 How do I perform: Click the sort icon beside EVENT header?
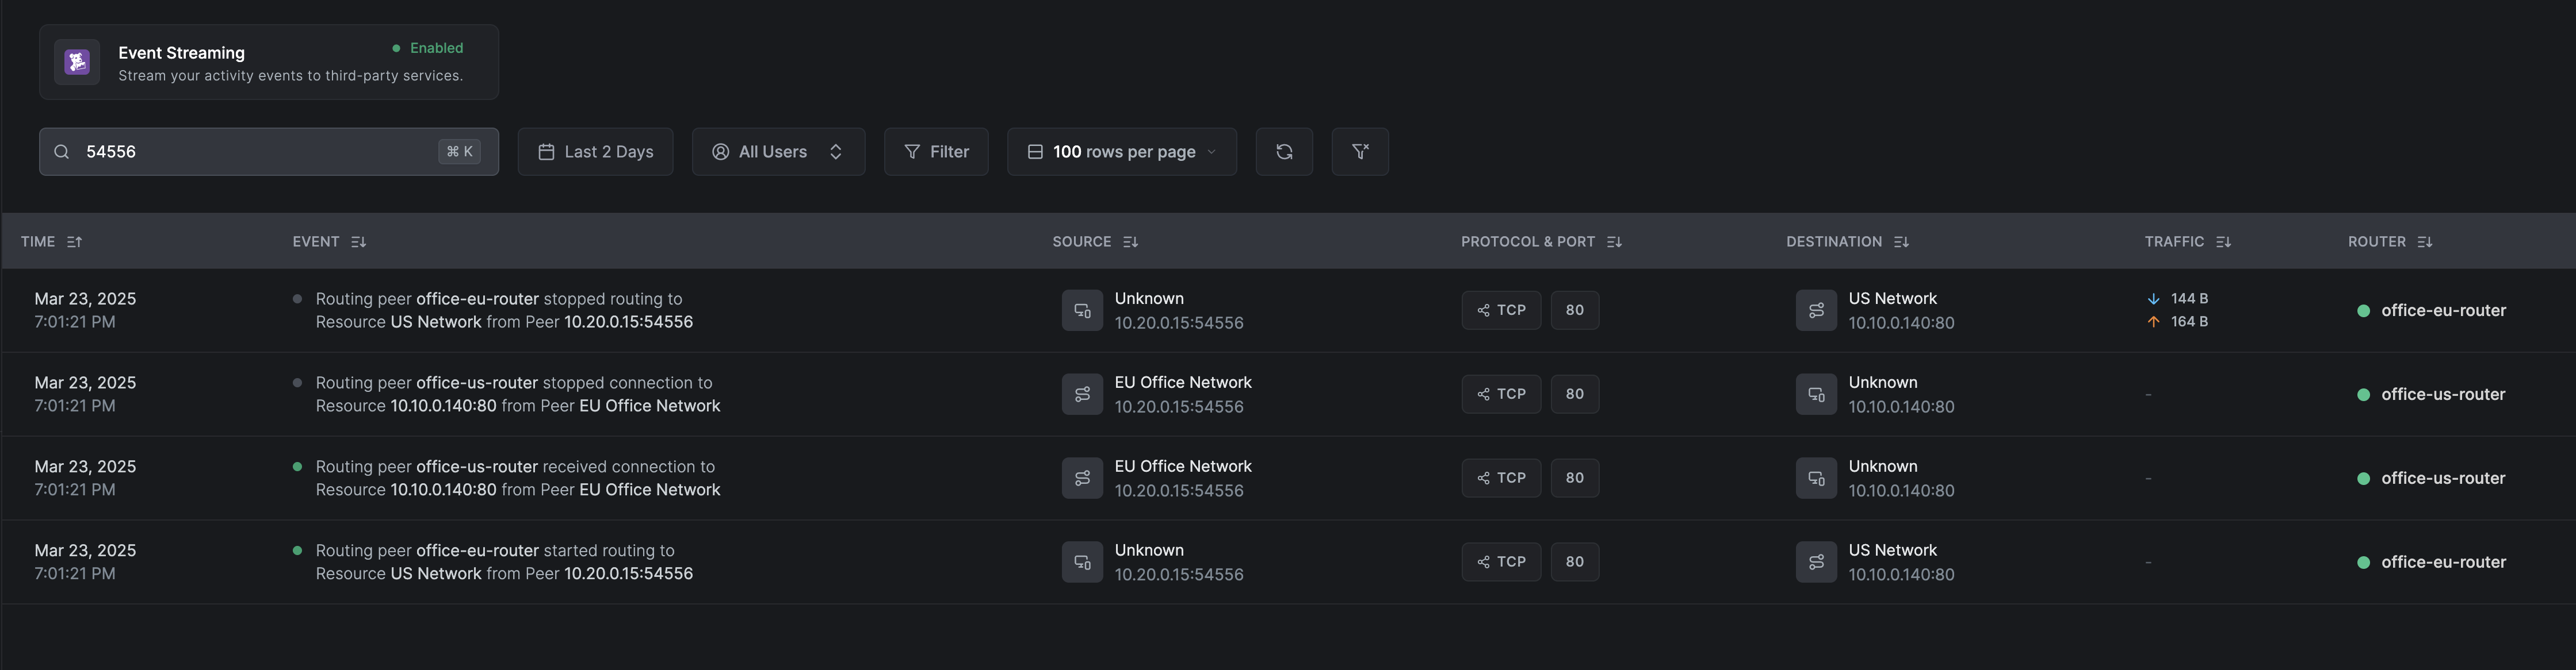[x=358, y=242]
